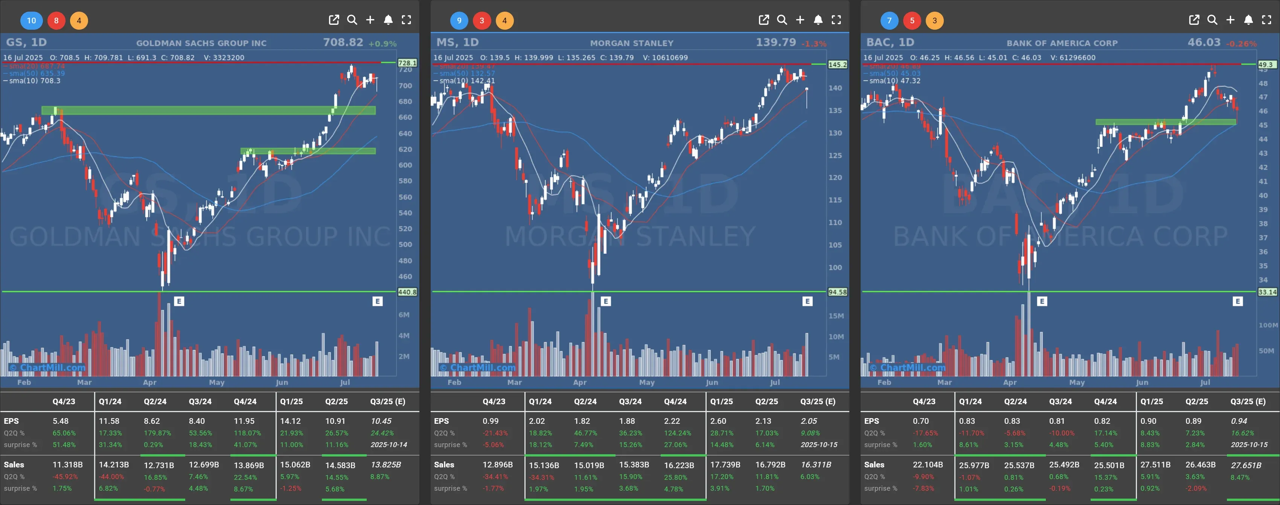The height and width of the screenshot is (505, 1280).
Task: Click orange 3 badge on BAC panel
Action: coord(935,20)
